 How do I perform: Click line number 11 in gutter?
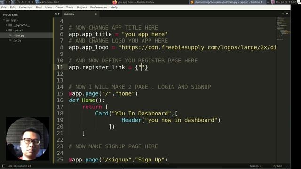point(60,67)
